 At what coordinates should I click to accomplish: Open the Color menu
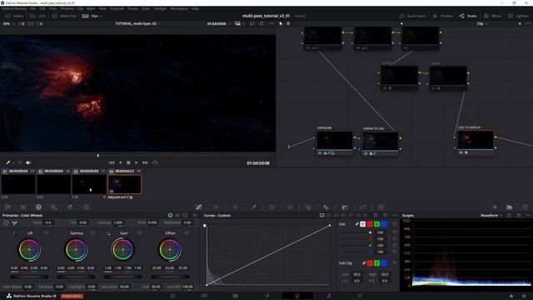(x=146, y=8)
